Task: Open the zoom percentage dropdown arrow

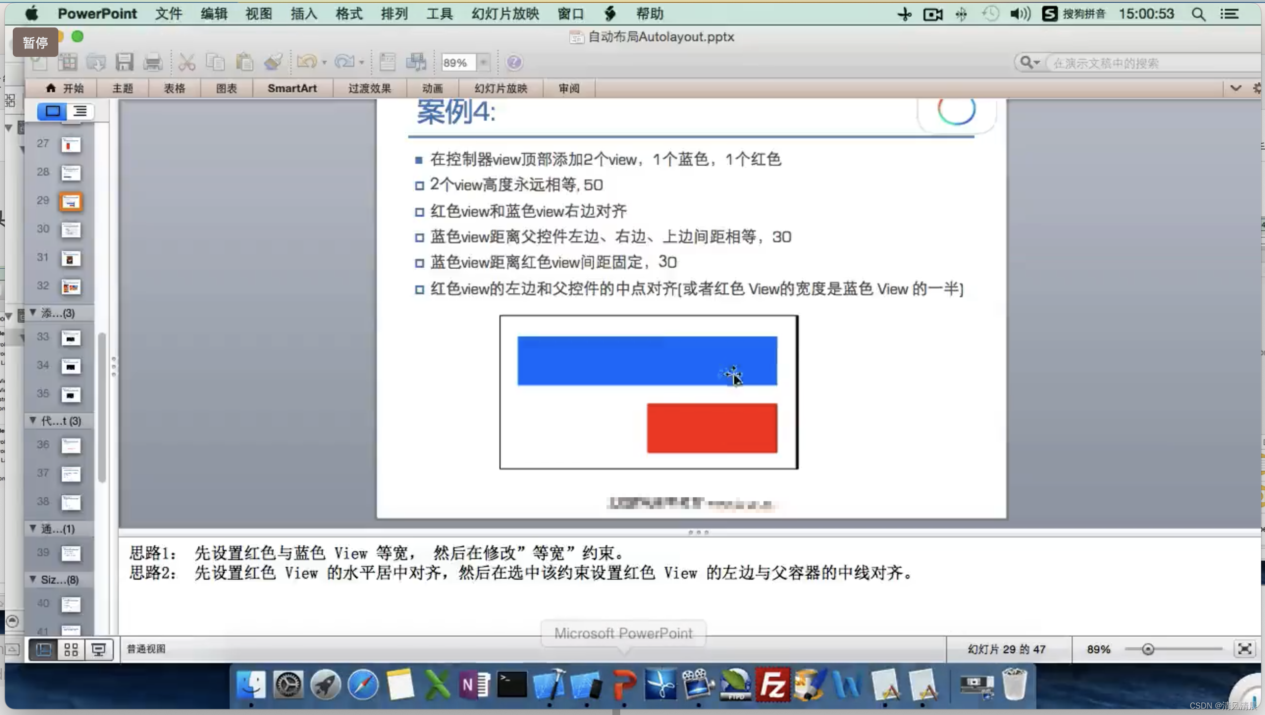Action: (x=483, y=62)
